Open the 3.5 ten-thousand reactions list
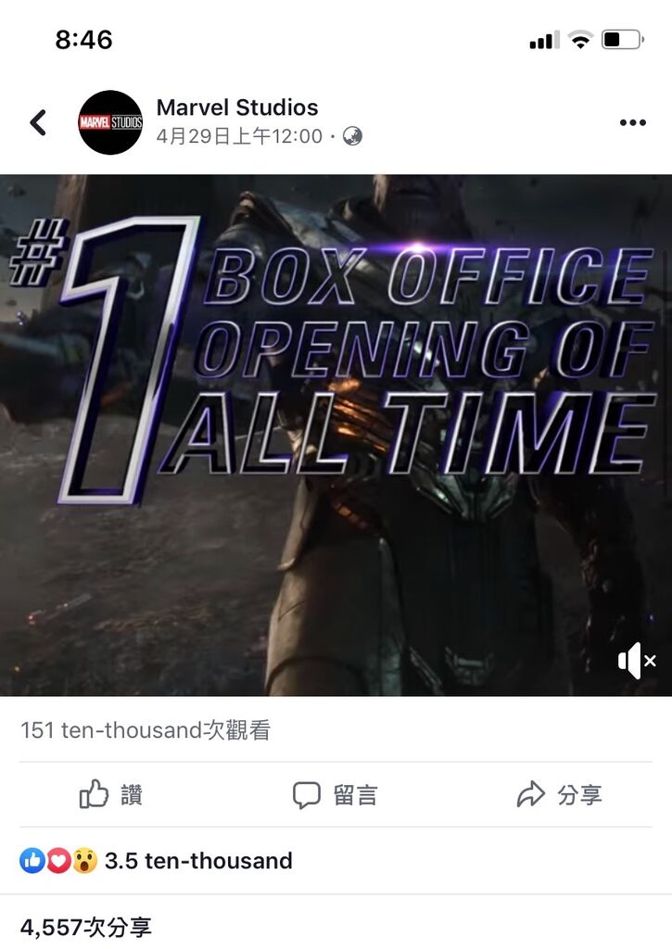The image size is (672, 949). (x=198, y=861)
